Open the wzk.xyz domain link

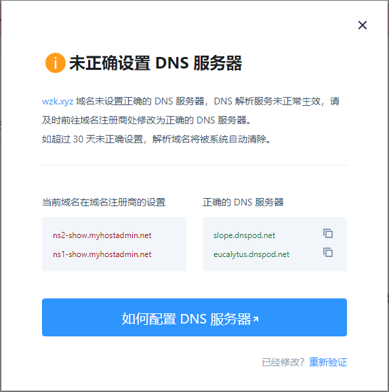58,102
